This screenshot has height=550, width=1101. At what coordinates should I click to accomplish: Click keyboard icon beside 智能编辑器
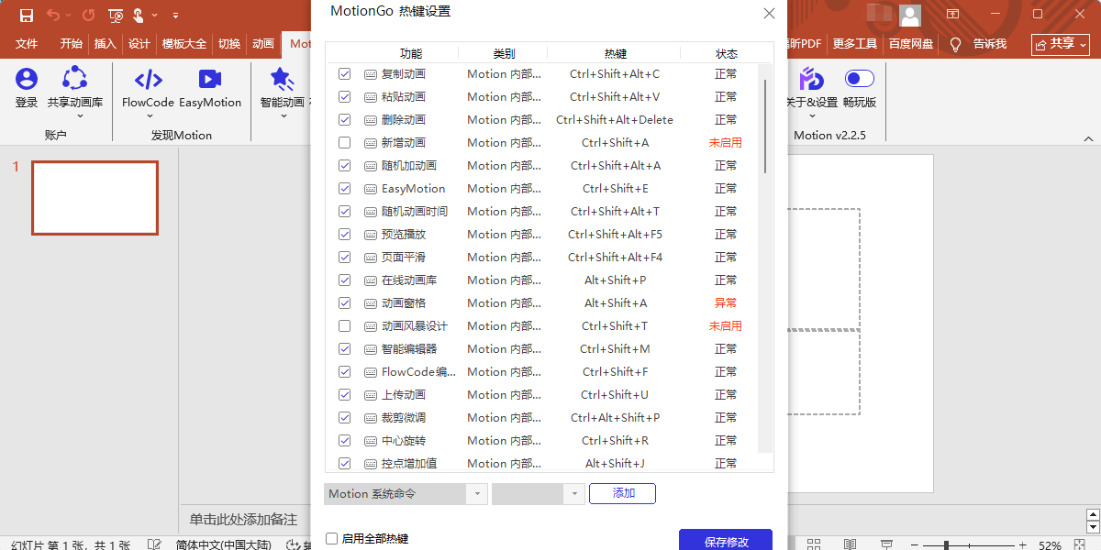tap(370, 349)
